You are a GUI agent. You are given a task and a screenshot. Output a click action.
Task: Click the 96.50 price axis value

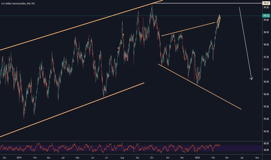point(266,82)
